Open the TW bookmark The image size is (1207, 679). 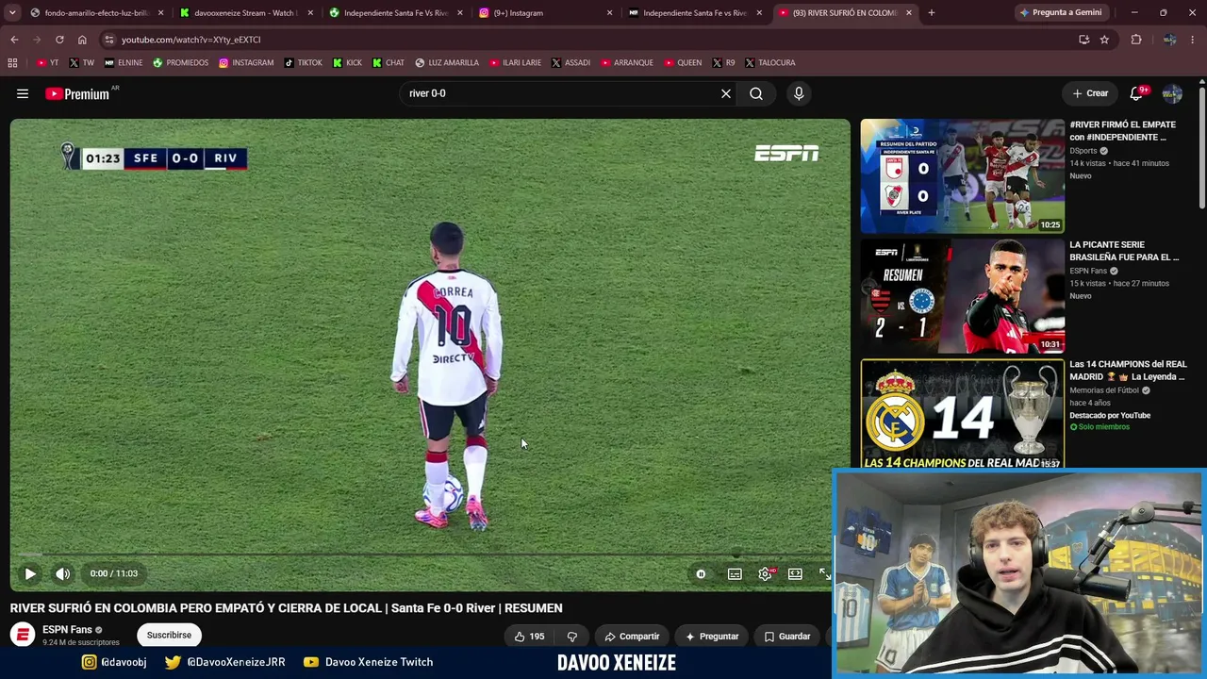(82, 63)
